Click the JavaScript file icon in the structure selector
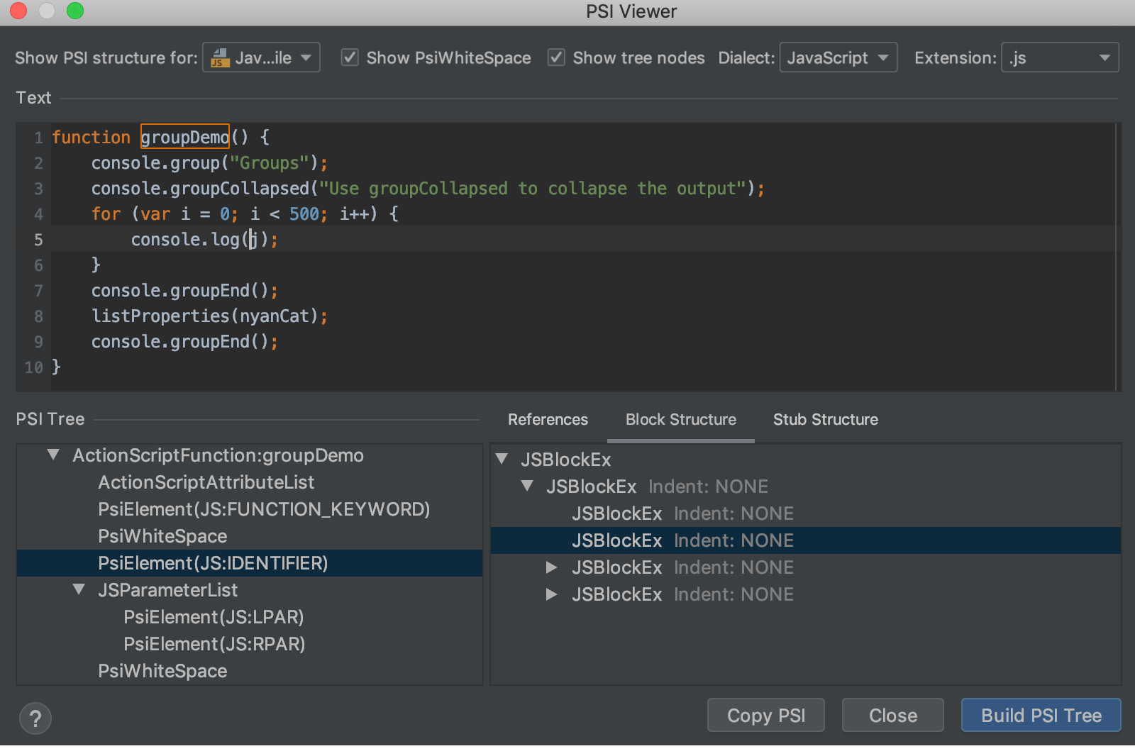This screenshot has width=1135, height=756. coord(219,57)
